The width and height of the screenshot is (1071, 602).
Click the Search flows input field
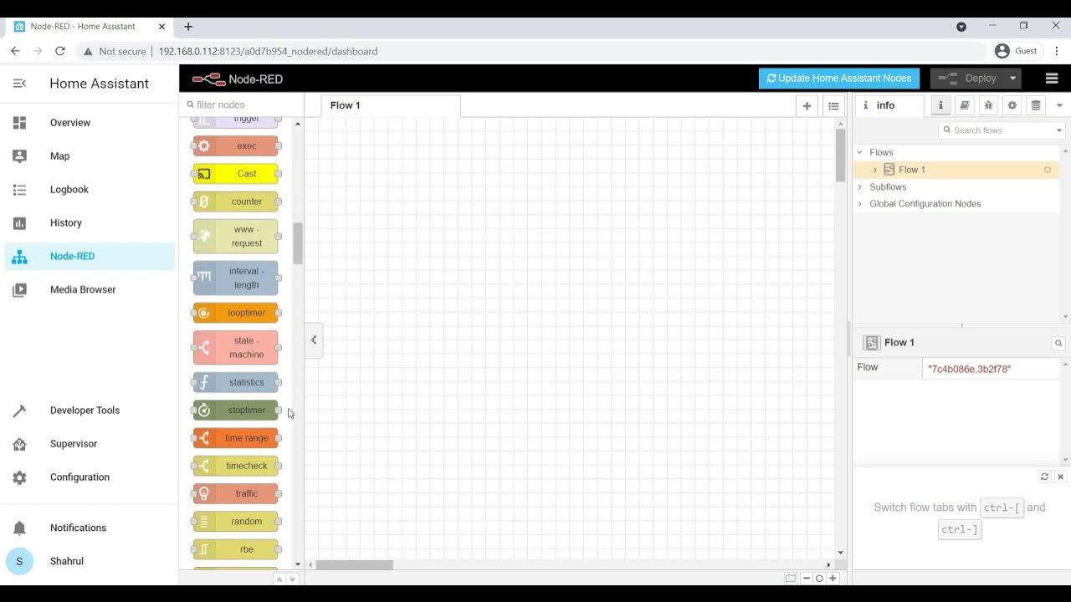[x=996, y=130]
